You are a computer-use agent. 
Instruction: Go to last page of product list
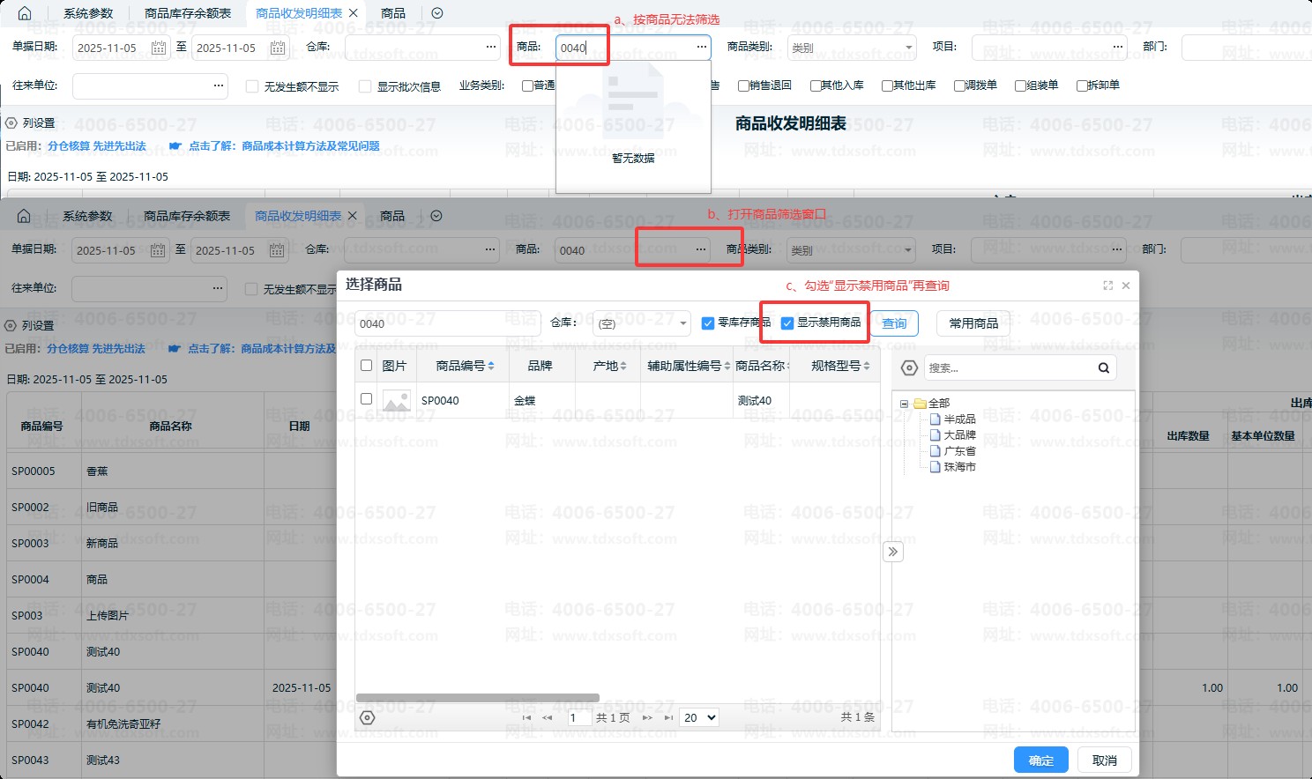tap(668, 718)
